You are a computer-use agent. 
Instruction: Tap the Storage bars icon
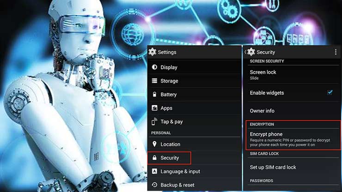point(154,81)
